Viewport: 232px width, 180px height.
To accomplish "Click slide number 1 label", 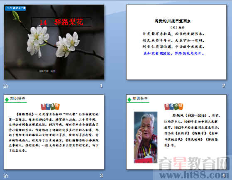I will pos(101,86).
